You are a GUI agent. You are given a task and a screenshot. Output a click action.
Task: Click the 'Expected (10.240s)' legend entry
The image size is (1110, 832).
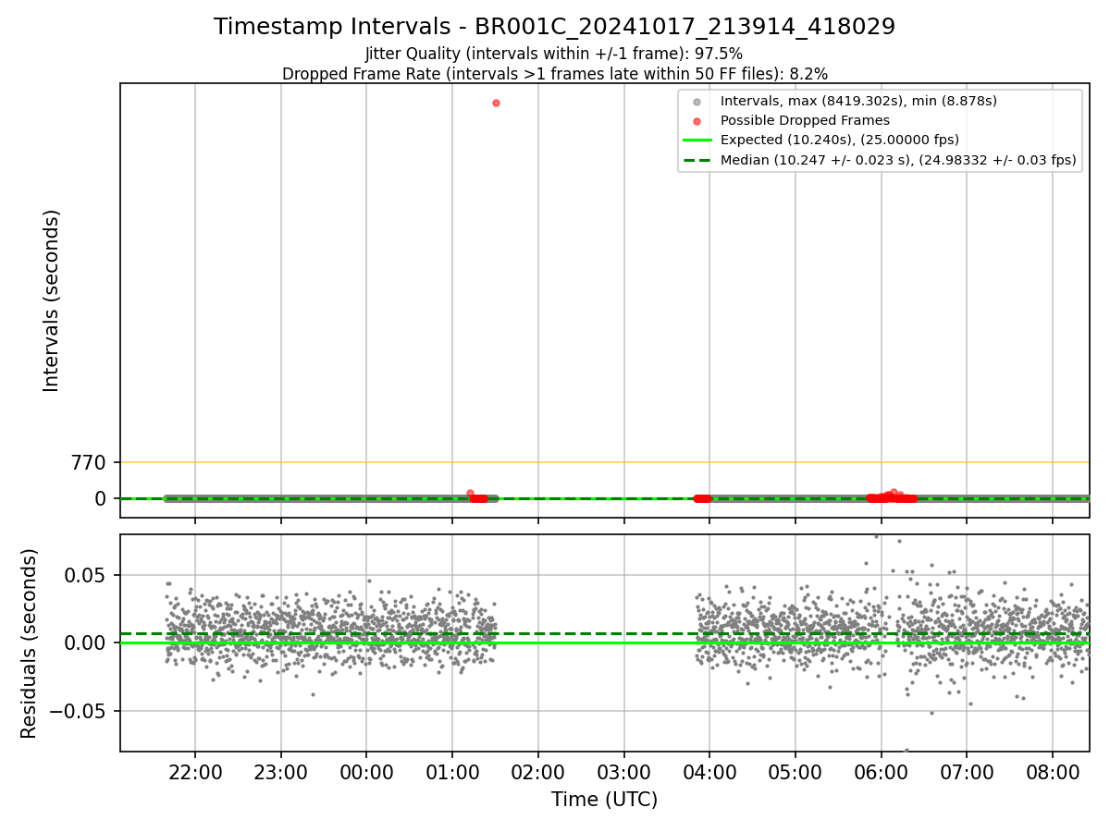(x=839, y=140)
